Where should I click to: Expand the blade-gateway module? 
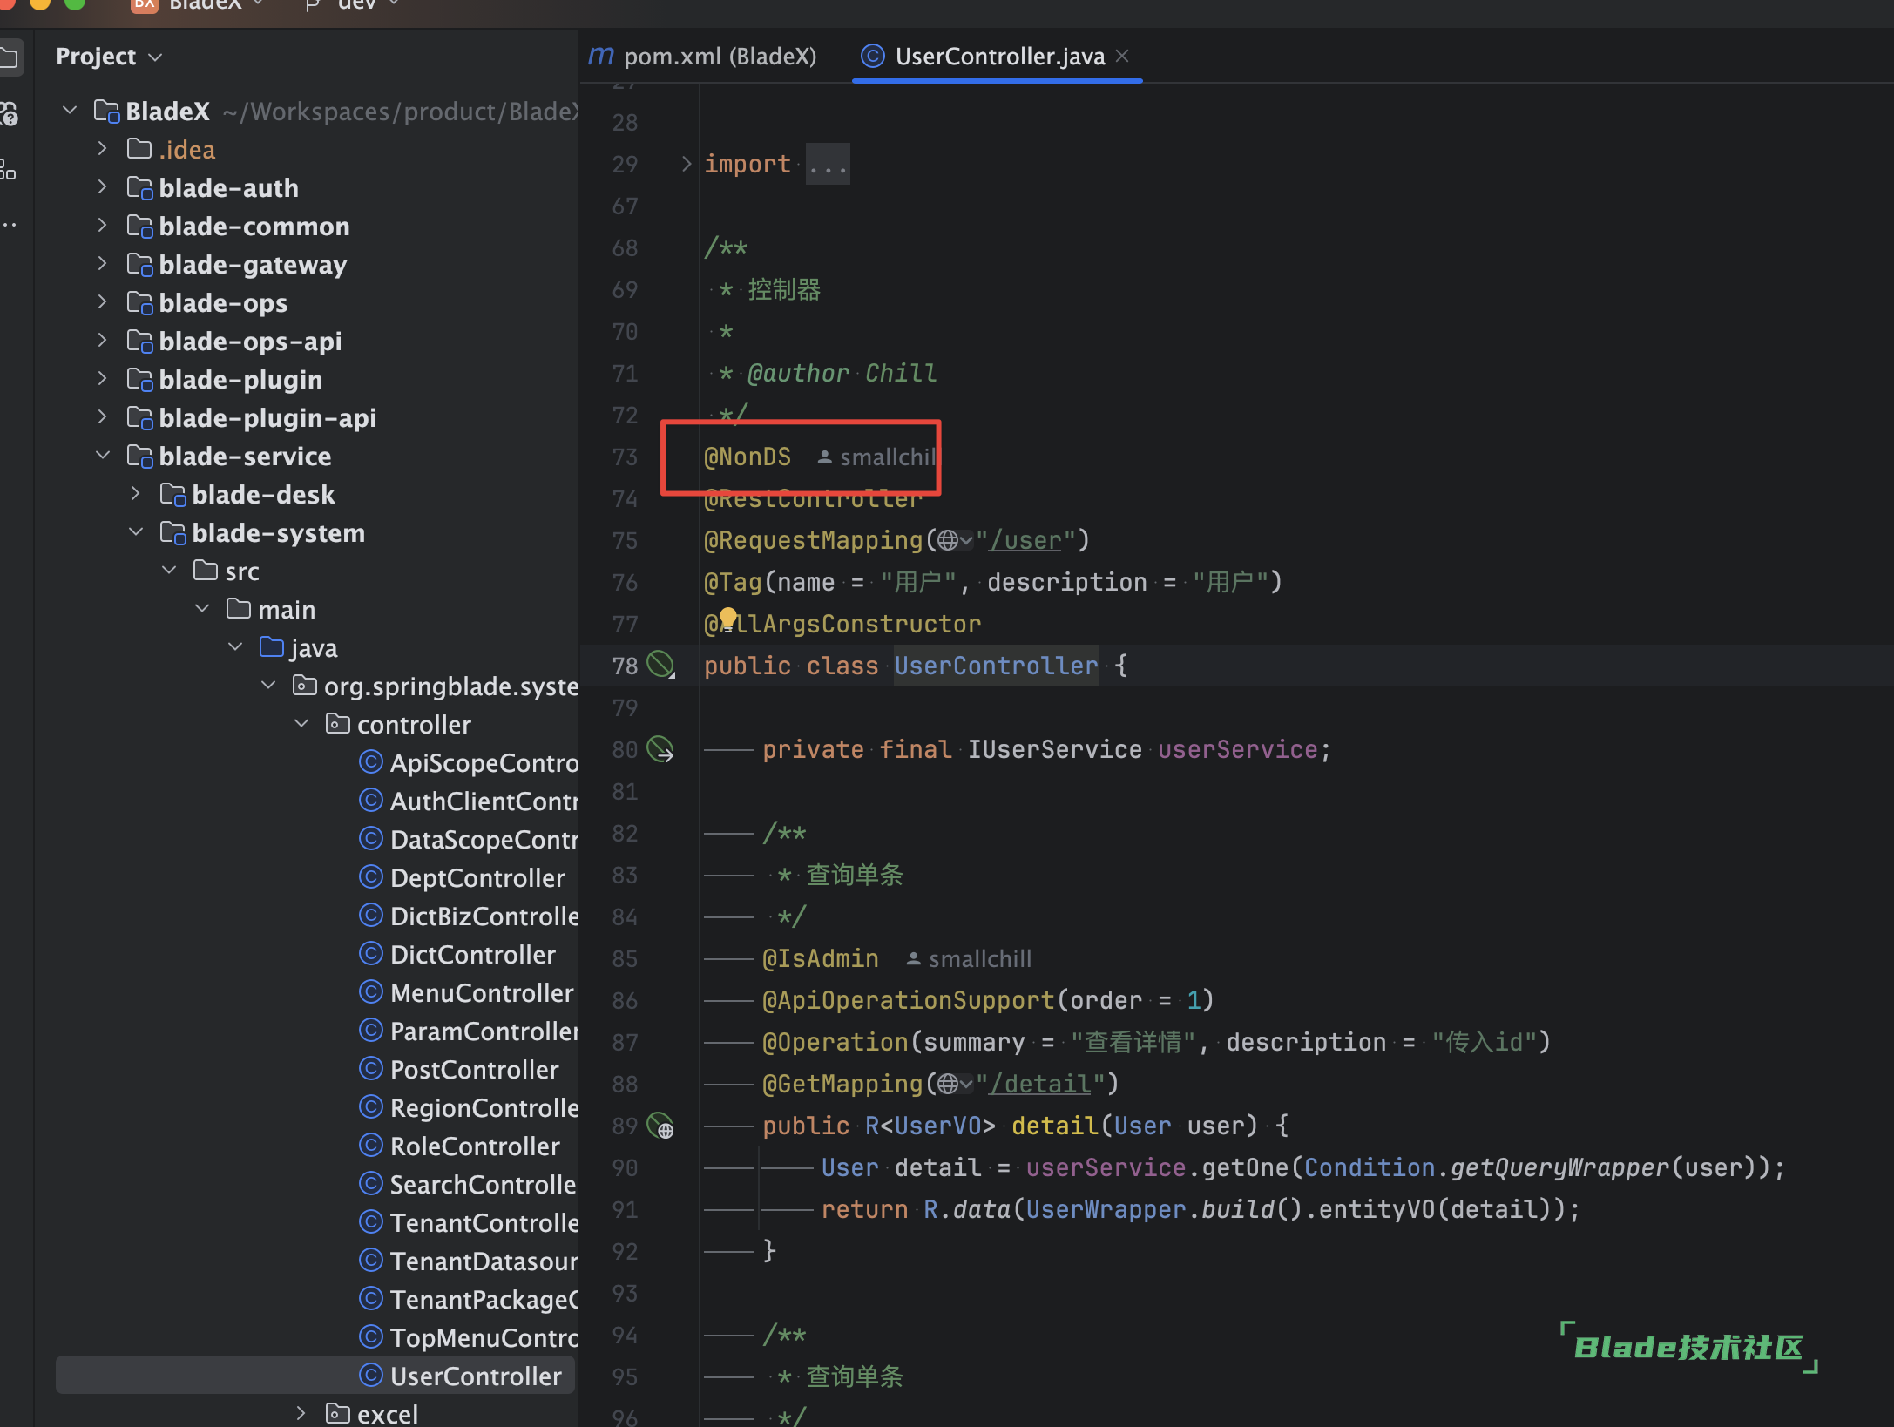pos(103,264)
